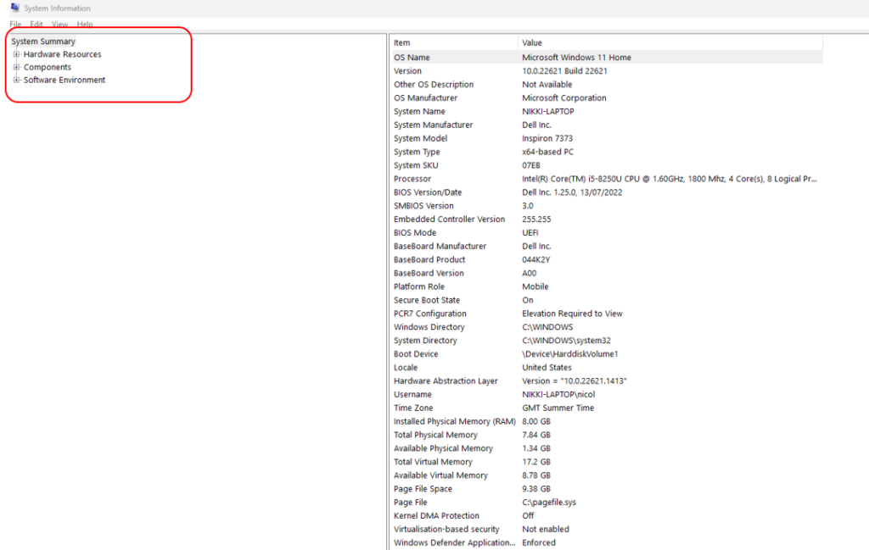
Task: Select System Summary in the tree
Action: pyautogui.click(x=43, y=42)
